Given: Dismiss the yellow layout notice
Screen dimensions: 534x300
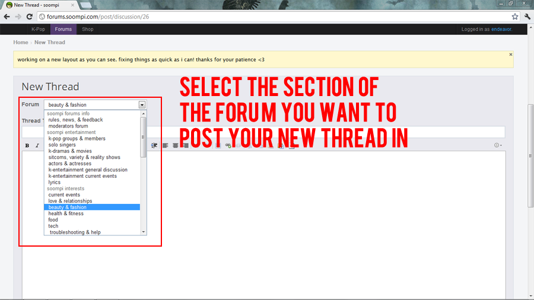Looking at the screenshot, I should pos(510,55).
